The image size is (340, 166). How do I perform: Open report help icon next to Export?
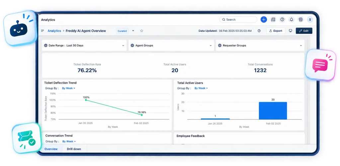(259, 31)
